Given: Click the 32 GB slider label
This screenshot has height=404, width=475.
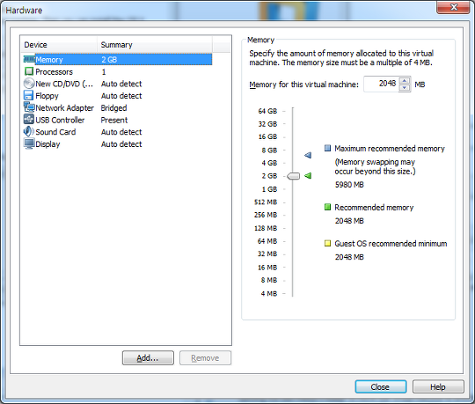Looking at the screenshot, I should point(267,124).
